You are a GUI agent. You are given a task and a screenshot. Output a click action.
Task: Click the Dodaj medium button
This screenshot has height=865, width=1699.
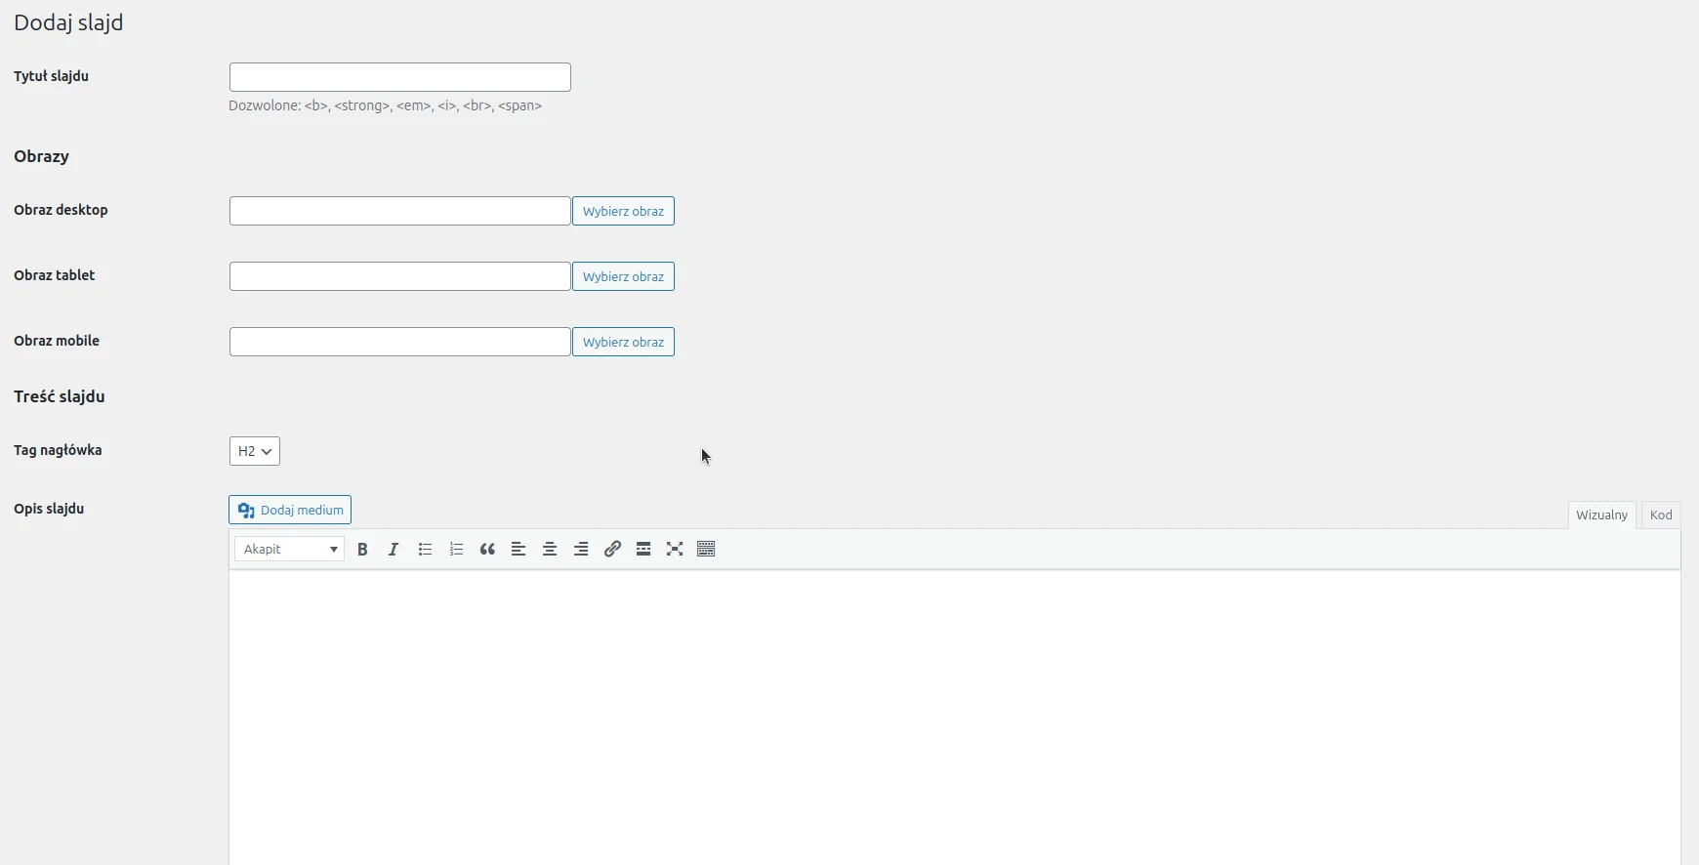pyautogui.click(x=290, y=510)
